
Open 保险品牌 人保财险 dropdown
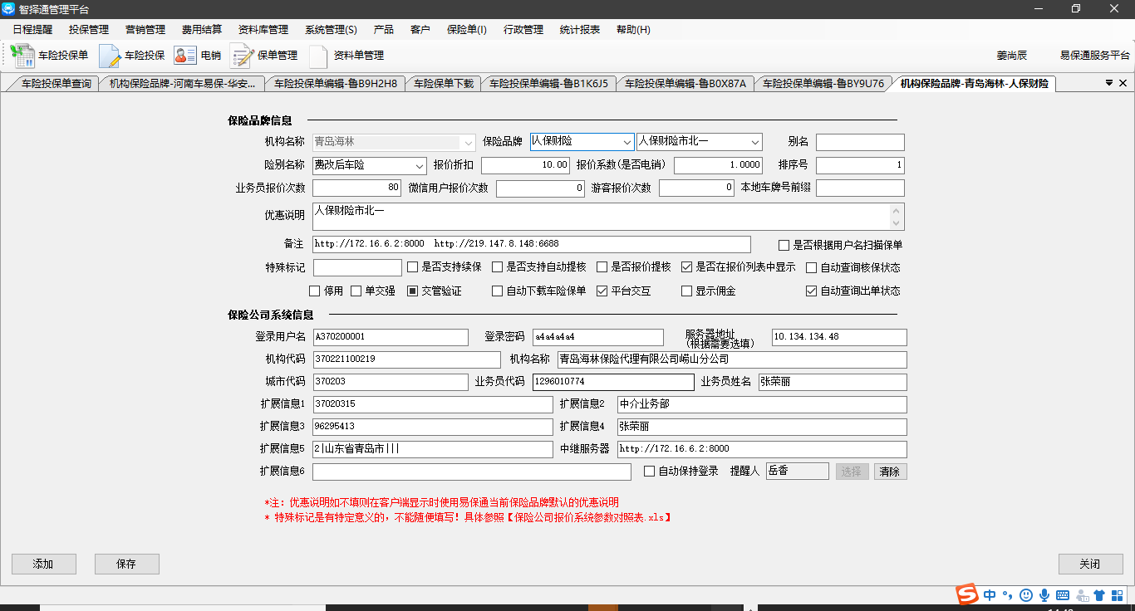coord(626,142)
